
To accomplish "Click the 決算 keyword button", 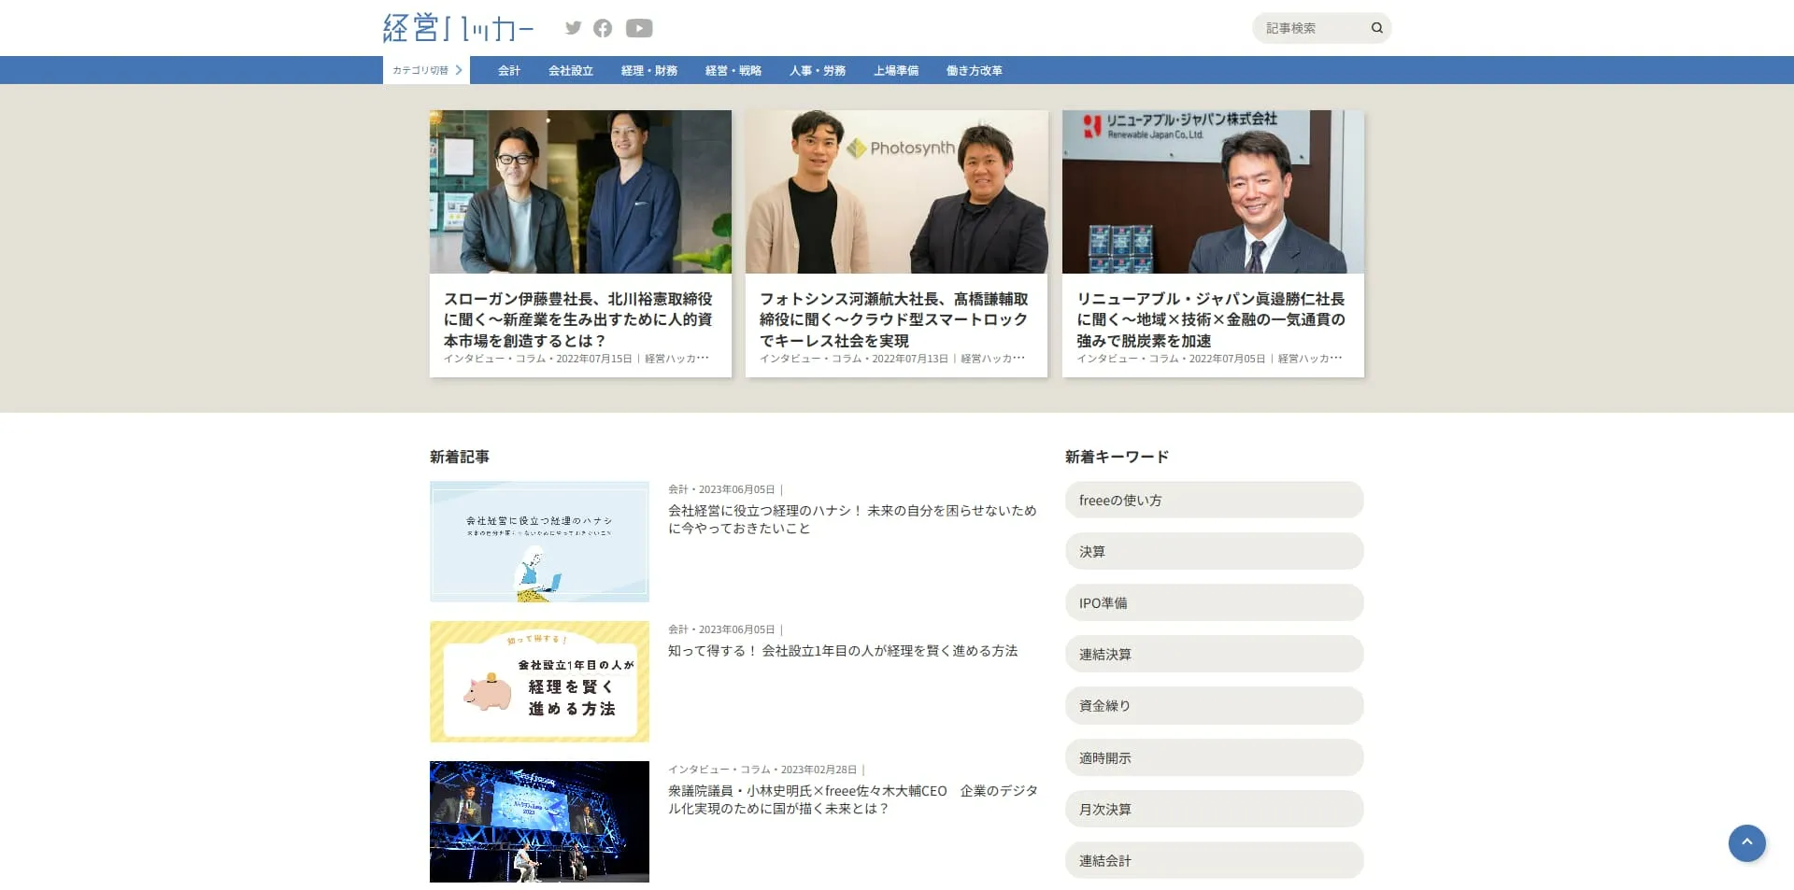I will click(1214, 551).
